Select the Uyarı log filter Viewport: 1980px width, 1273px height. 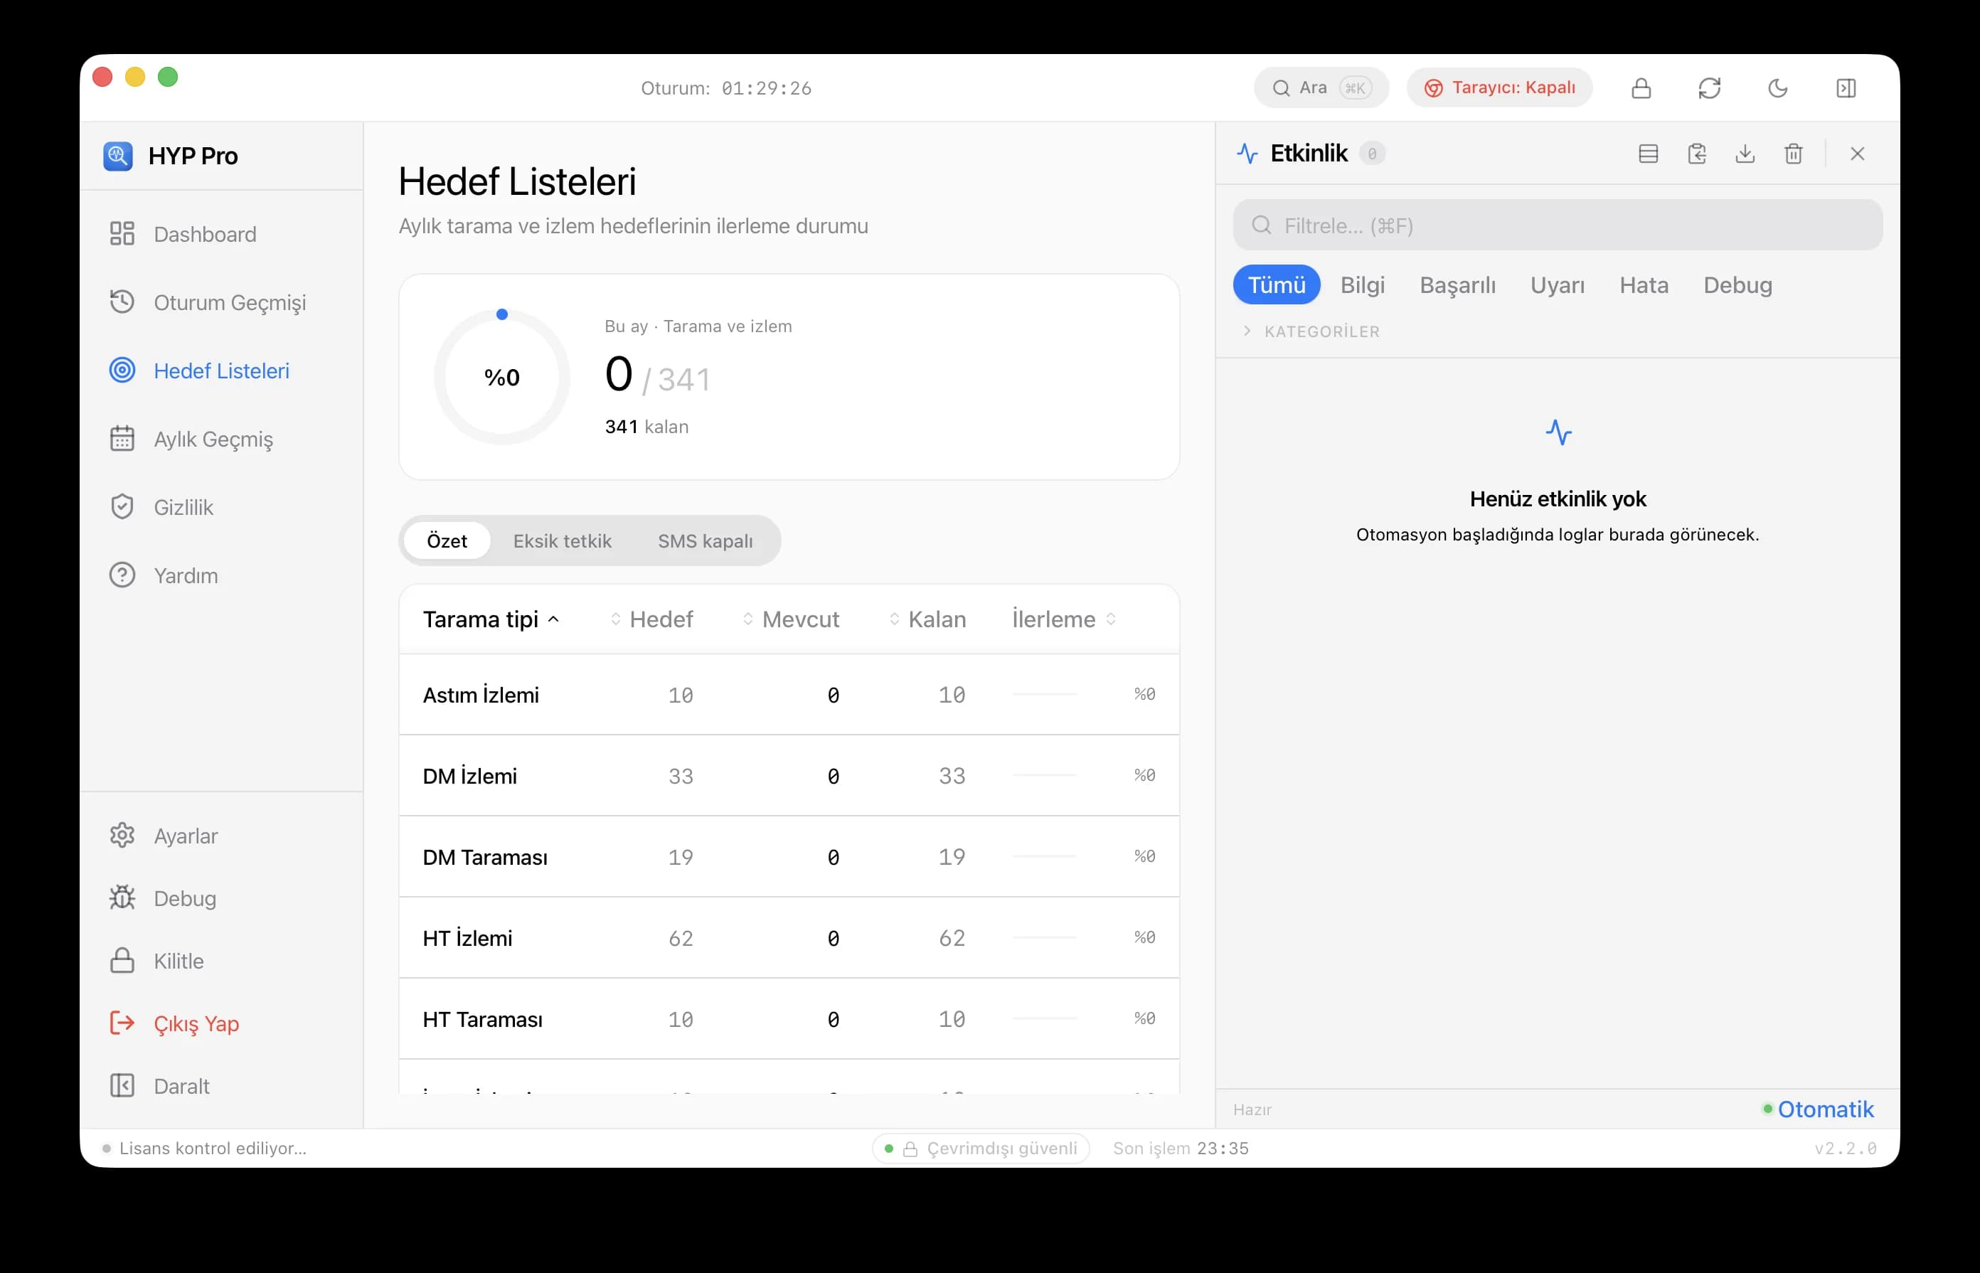point(1558,285)
